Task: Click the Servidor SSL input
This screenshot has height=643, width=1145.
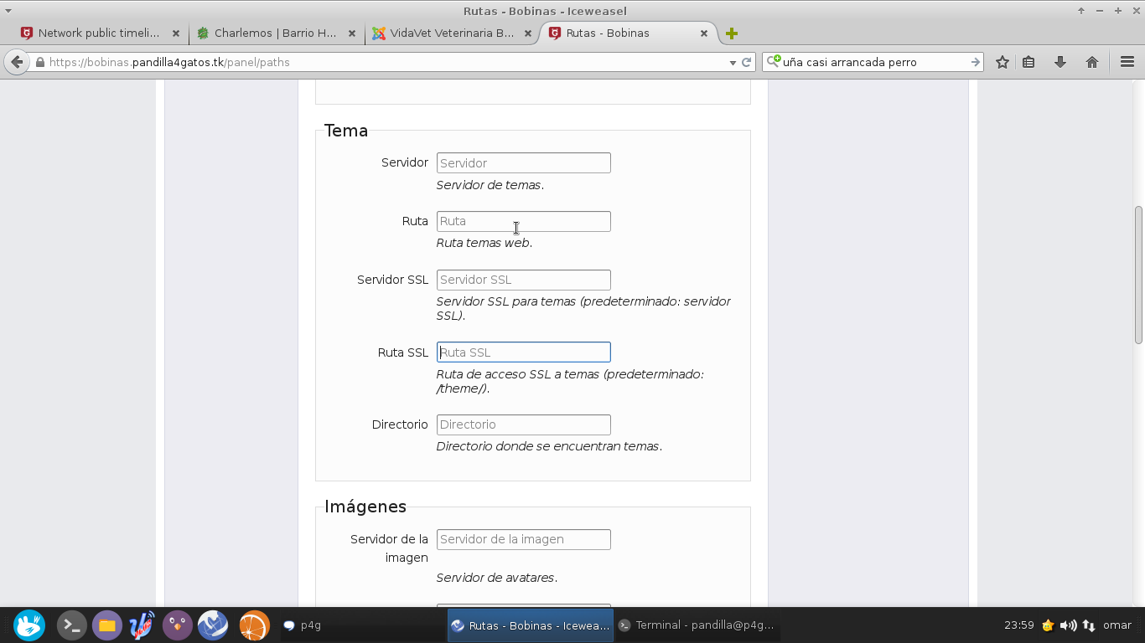Action: (x=523, y=280)
